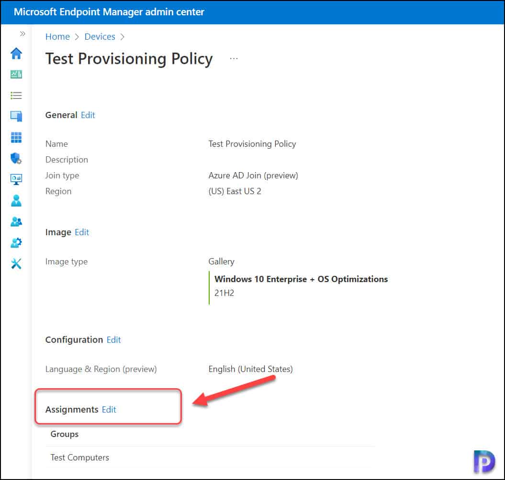Expand the sidebar with the double-chevron
The width and height of the screenshot is (505, 480).
click(22, 34)
